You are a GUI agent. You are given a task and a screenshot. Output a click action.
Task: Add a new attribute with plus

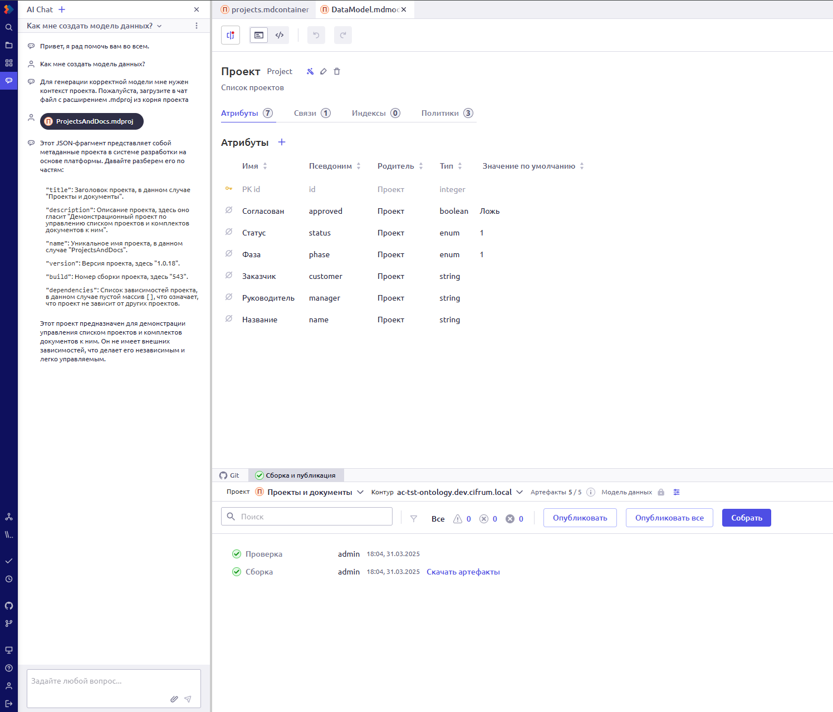[282, 142]
